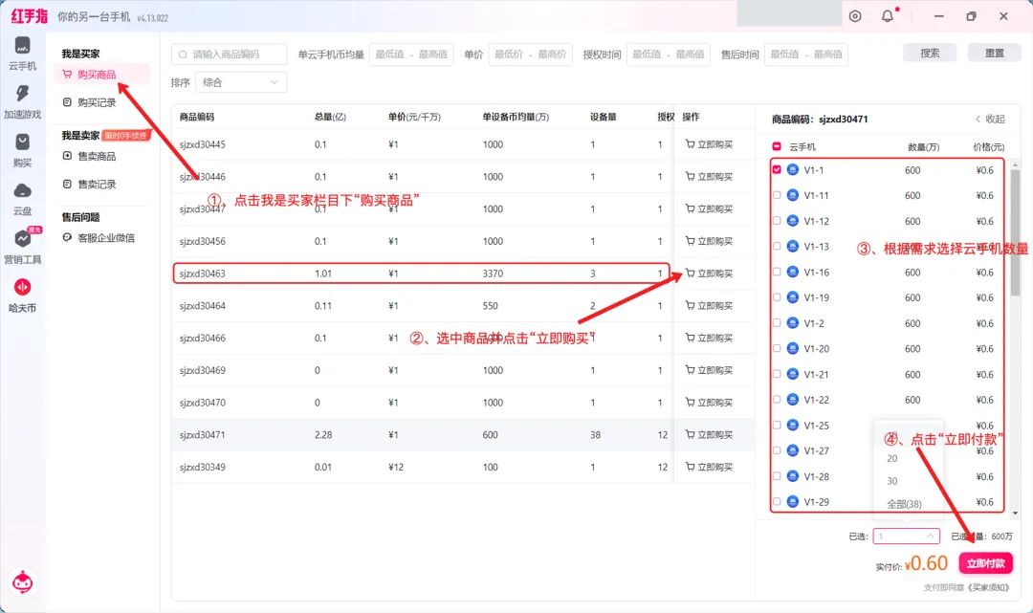The image size is (1033, 613).
Task: Click 立即购买 for sjzxd30349
Action: [708, 467]
